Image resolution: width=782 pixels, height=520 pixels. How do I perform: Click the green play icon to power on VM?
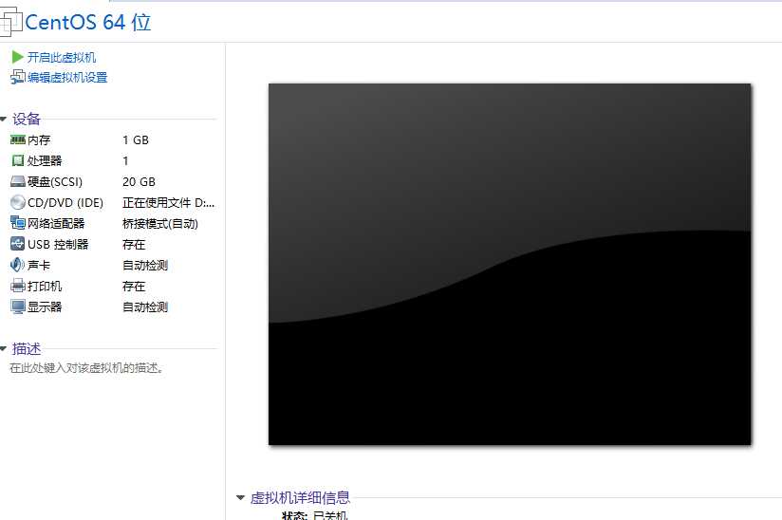[x=17, y=57]
